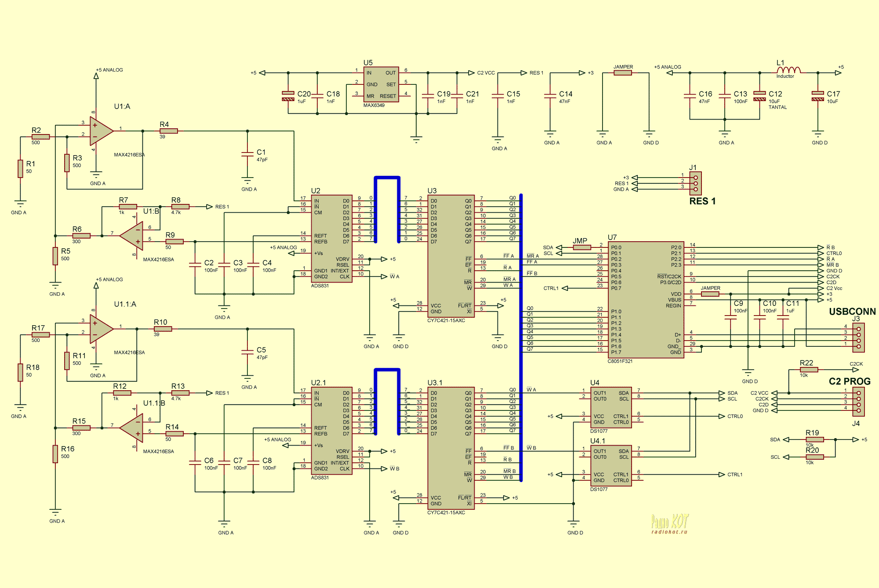Click pull-up resistor R19 symbol
879x588 pixels.
pyautogui.click(x=815, y=439)
